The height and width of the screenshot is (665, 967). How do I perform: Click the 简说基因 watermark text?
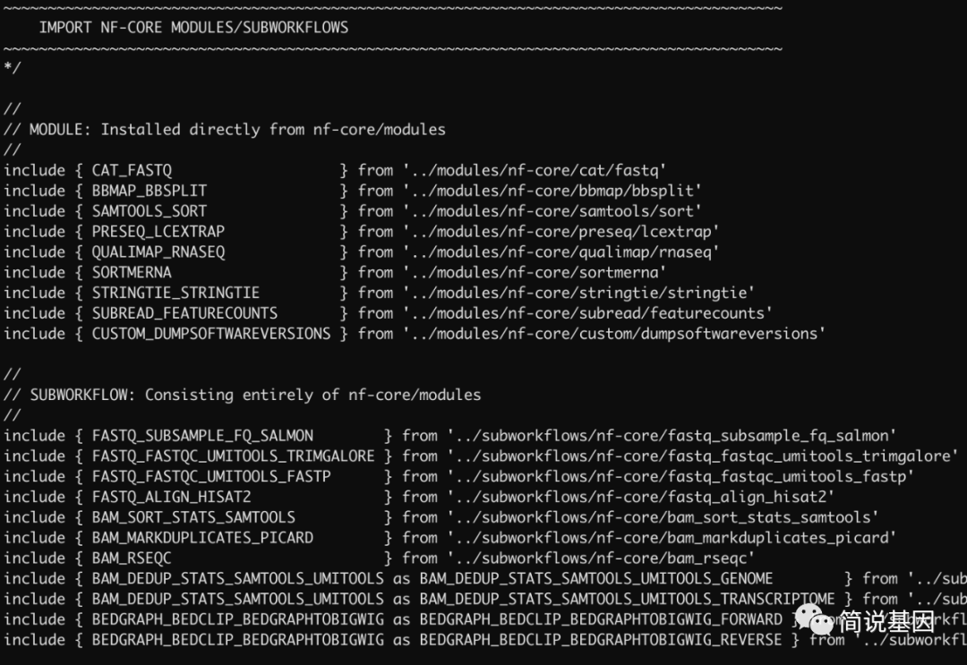(x=886, y=622)
